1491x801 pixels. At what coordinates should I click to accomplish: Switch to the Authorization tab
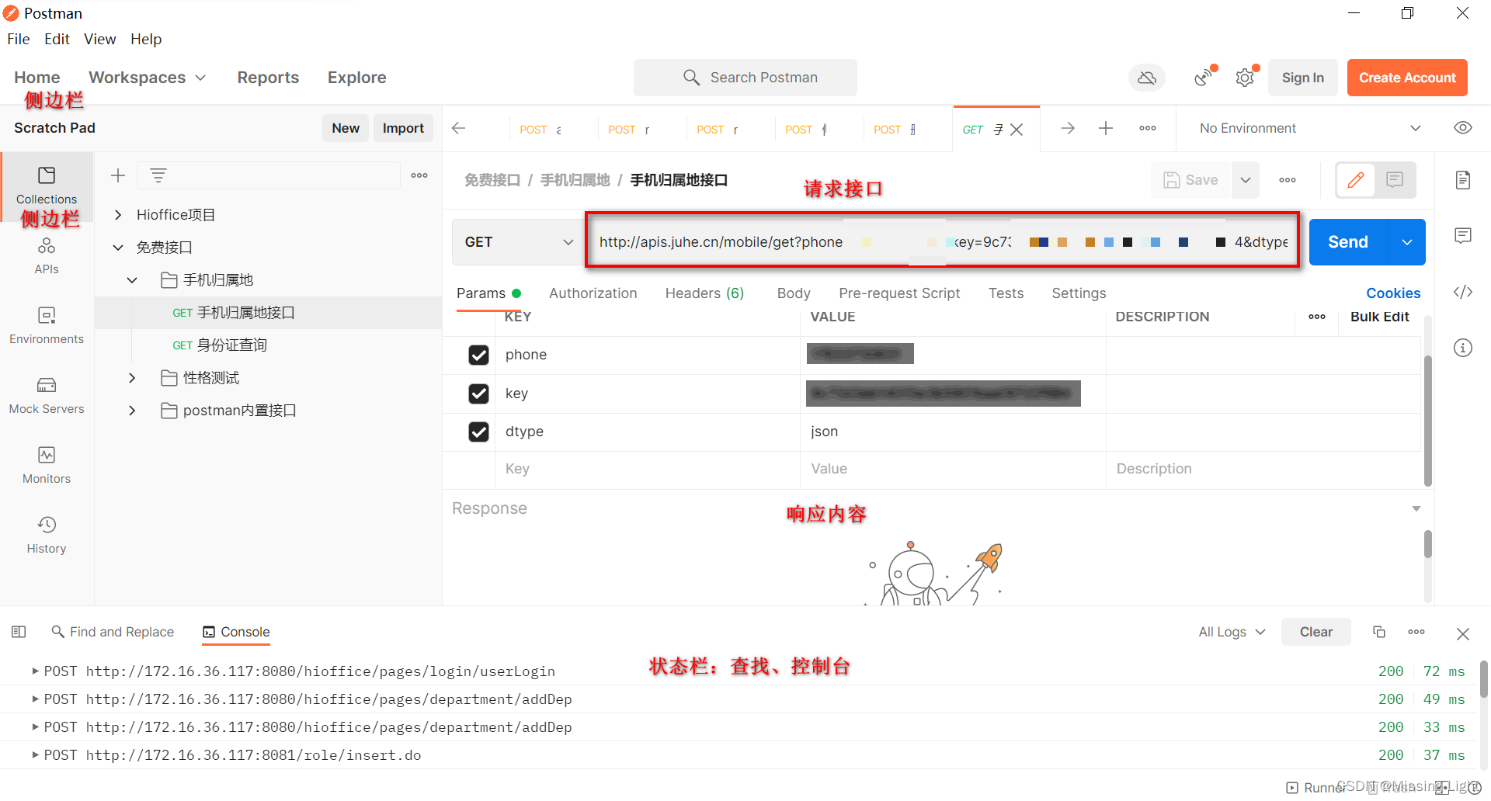[x=593, y=293]
